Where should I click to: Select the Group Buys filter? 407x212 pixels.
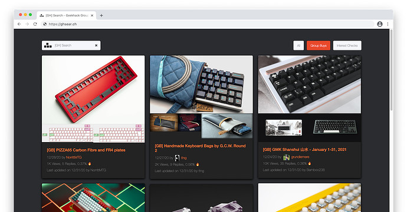[319, 45]
